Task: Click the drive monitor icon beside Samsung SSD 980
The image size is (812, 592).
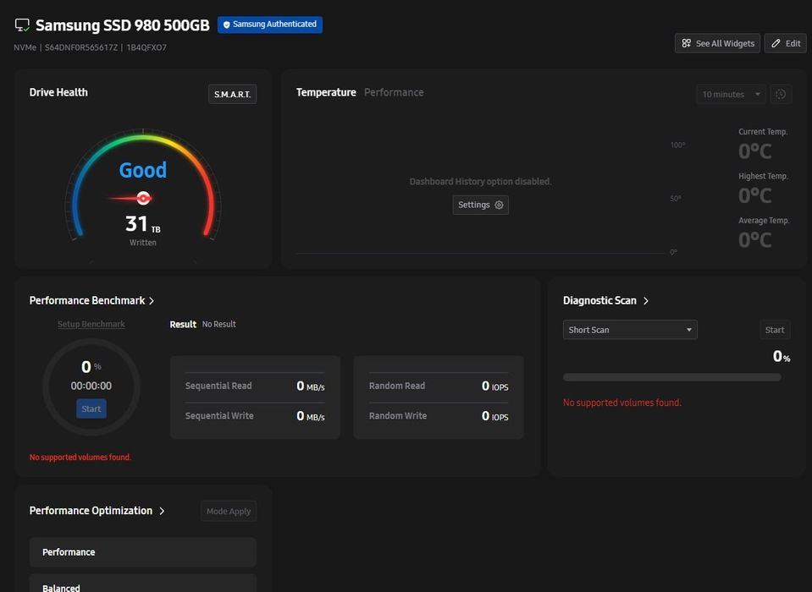Action: pos(22,25)
